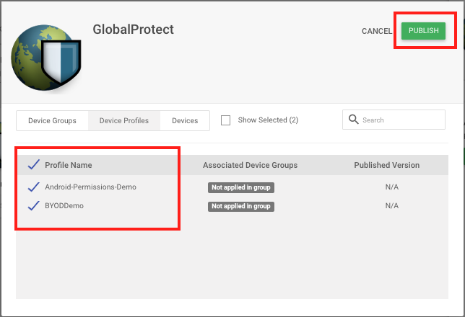Click the Associated Device Groups column header
This screenshot has width=465, height=317.
250,165
